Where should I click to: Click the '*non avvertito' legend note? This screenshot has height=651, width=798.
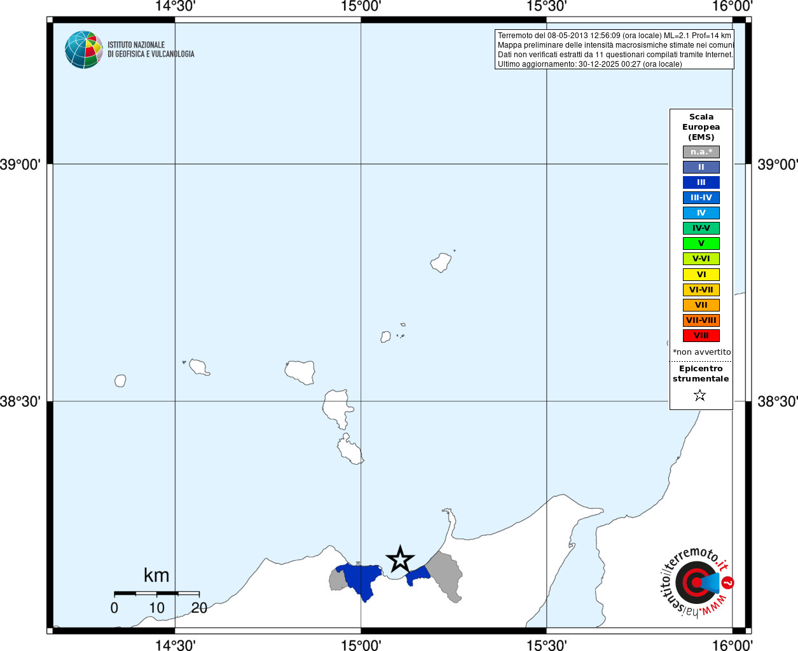(x=702, y=352)
